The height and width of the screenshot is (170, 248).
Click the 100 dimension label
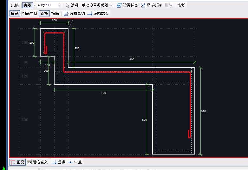(x=48, y=65)
